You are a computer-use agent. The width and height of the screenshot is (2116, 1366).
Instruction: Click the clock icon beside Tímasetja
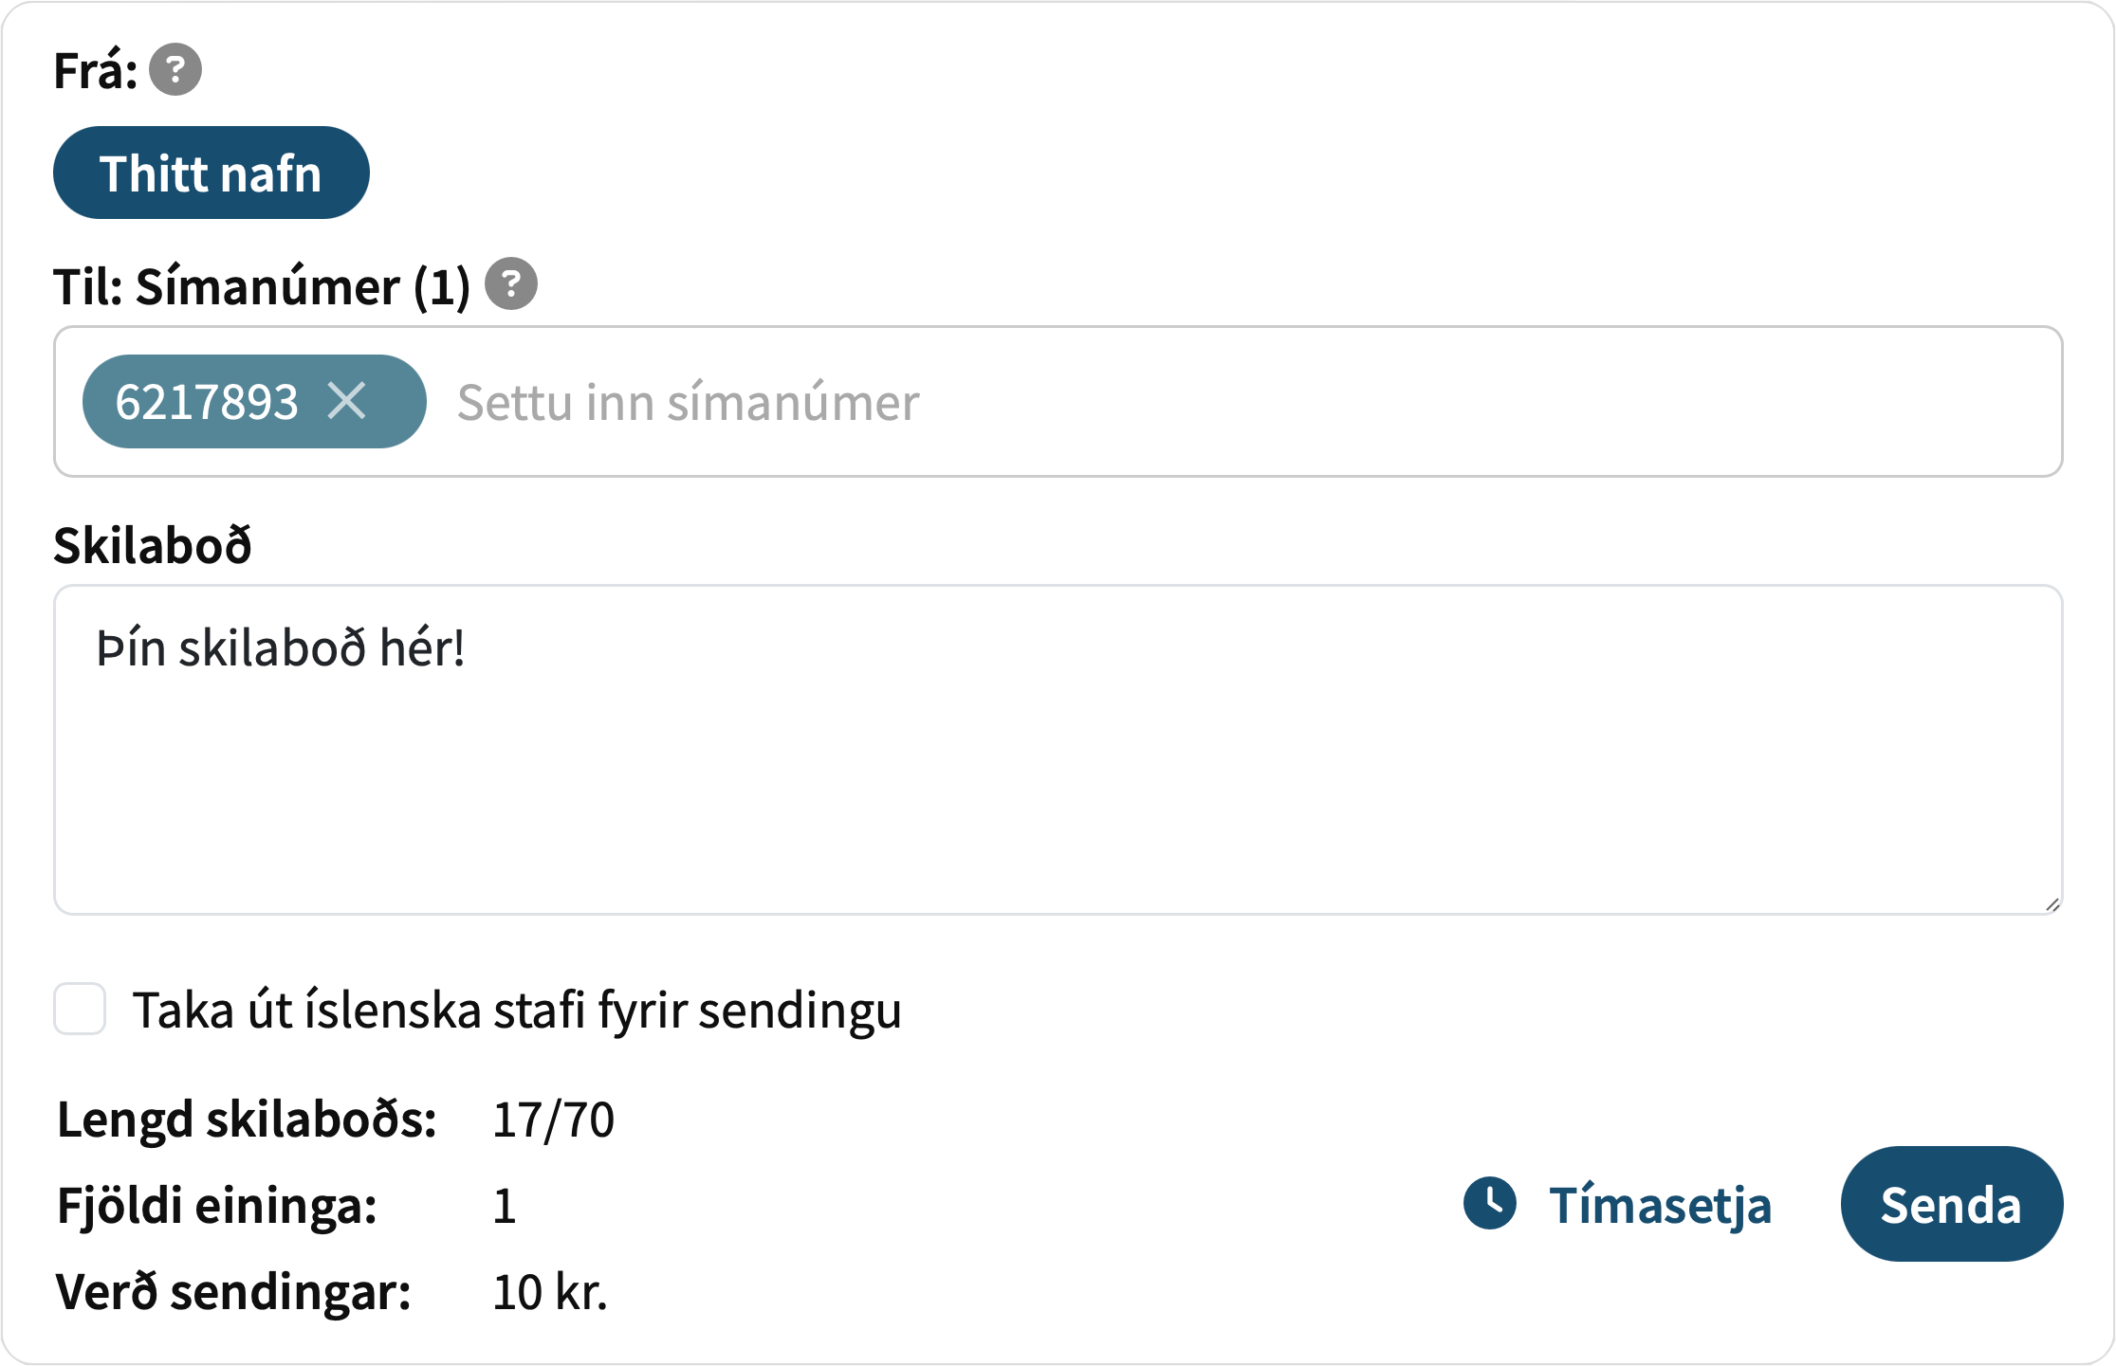click(x=1489, y=1204)
